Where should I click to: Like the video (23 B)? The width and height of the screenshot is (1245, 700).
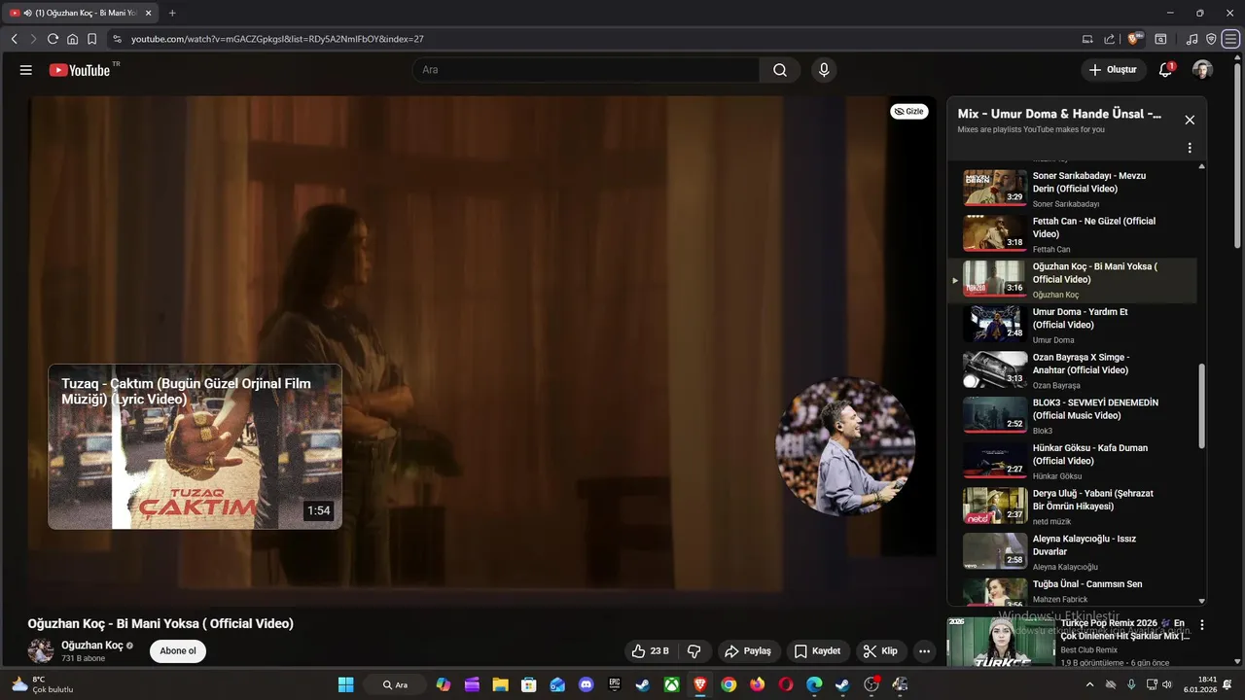[650, 651]
